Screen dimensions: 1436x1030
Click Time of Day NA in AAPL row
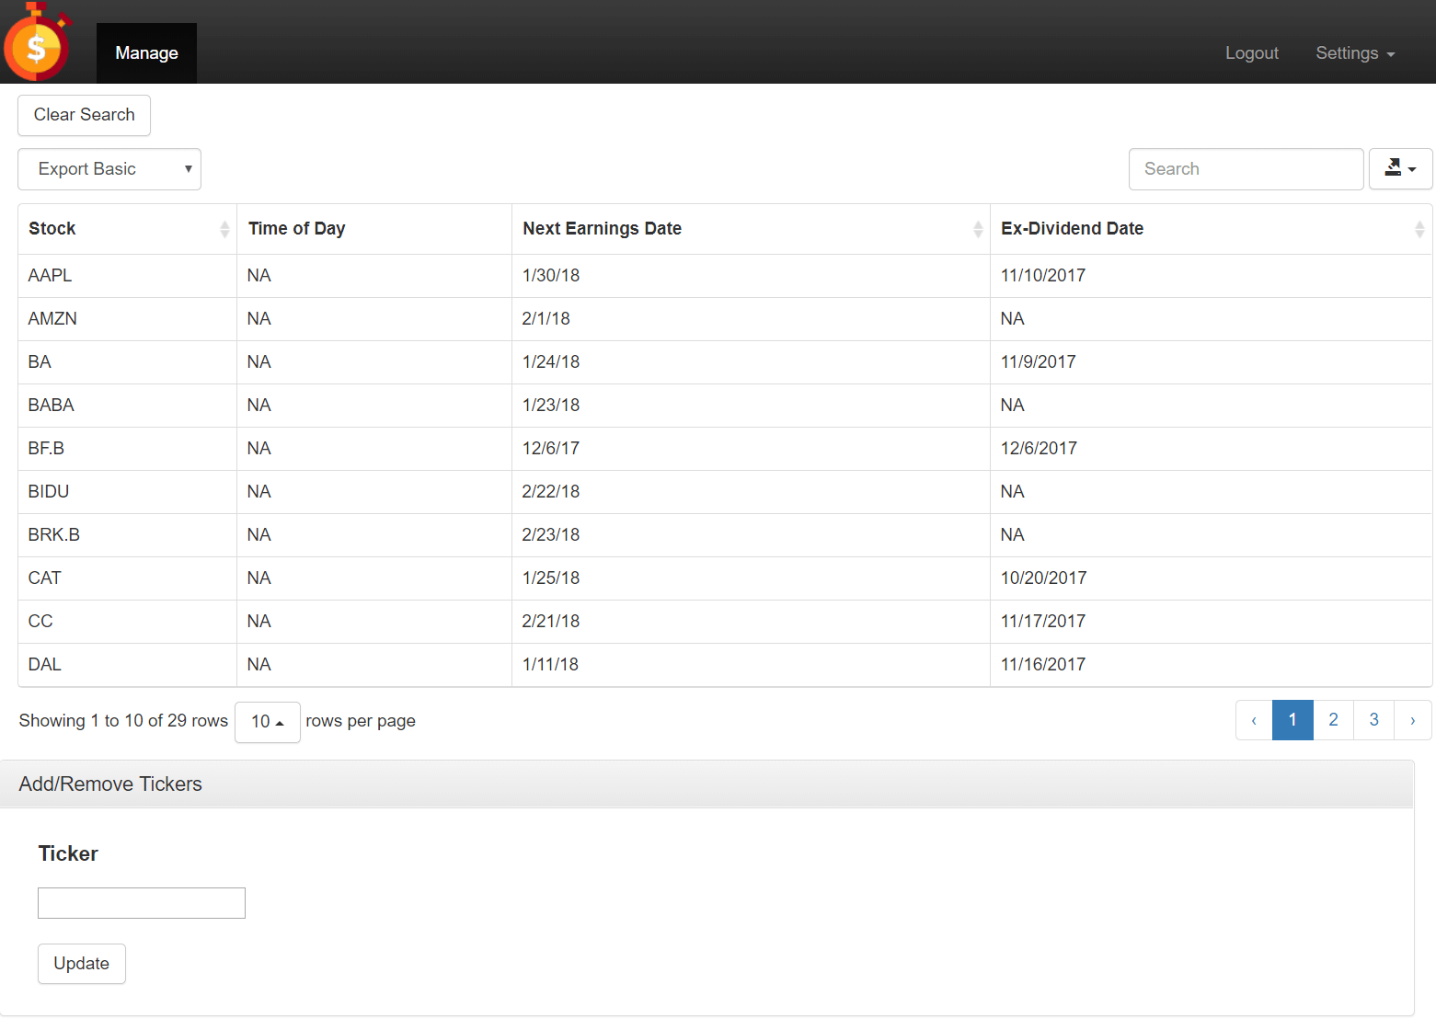[x=258, y=276]
